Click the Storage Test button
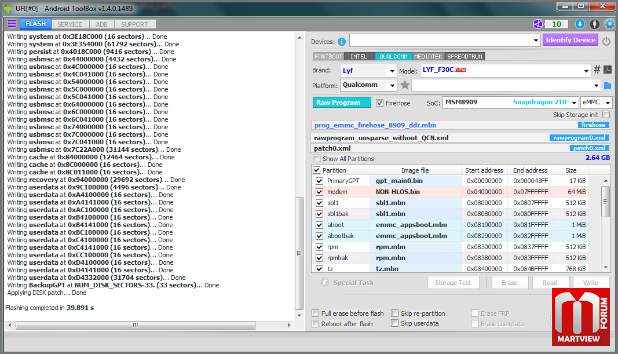618x354 pixels. pos(454,283)
